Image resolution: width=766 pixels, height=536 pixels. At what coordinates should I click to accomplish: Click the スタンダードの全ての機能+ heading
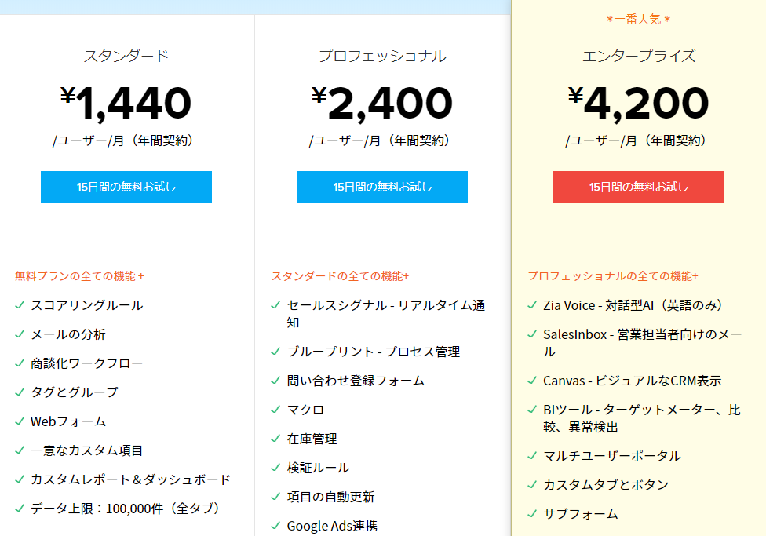(340, 276)
